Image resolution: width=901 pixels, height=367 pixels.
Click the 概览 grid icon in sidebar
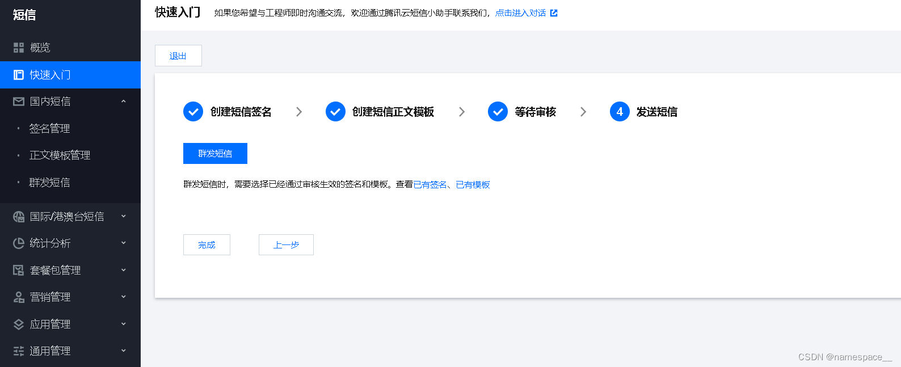pos(19,48)
